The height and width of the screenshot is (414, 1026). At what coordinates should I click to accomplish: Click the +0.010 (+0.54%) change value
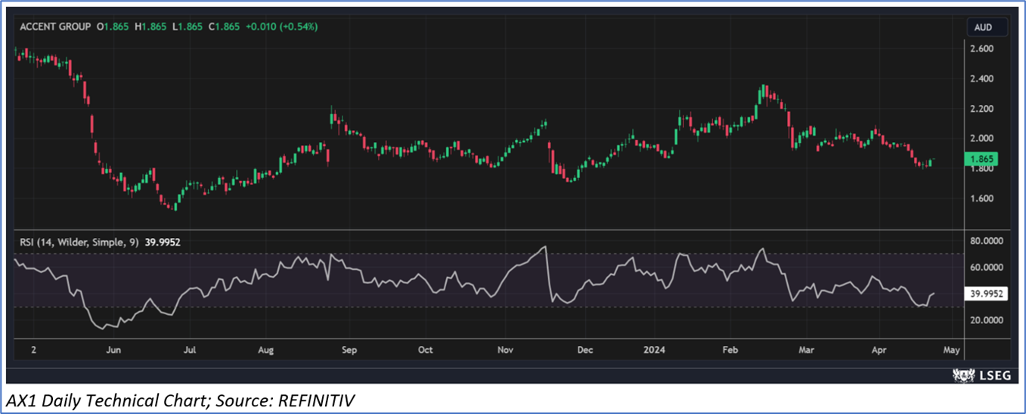click(x=283, y=26)
